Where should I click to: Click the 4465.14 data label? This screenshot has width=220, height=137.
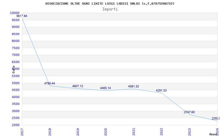105,88
